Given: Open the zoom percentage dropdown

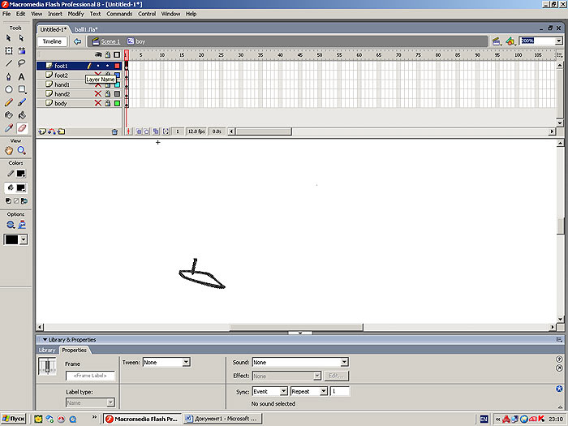Looking at the screenshot, I should 558,41.
